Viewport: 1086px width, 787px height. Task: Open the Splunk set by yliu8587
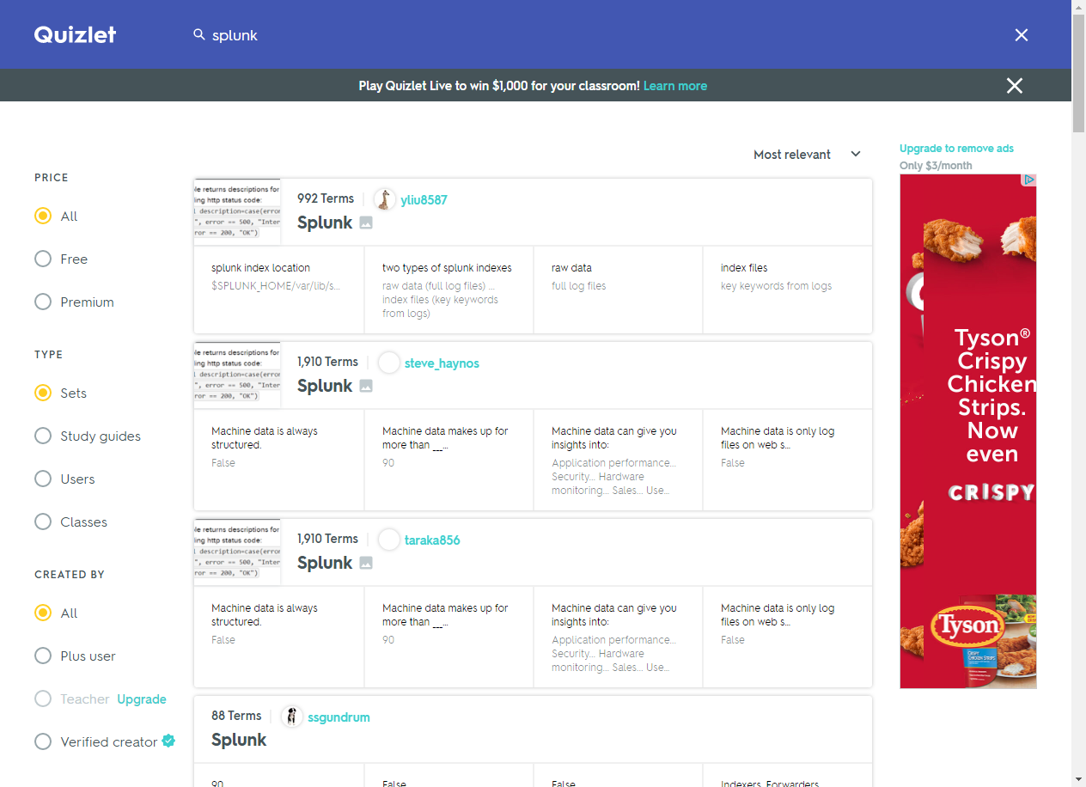[325, 223]
